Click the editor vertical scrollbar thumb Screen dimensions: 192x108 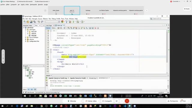click(167, 47)
